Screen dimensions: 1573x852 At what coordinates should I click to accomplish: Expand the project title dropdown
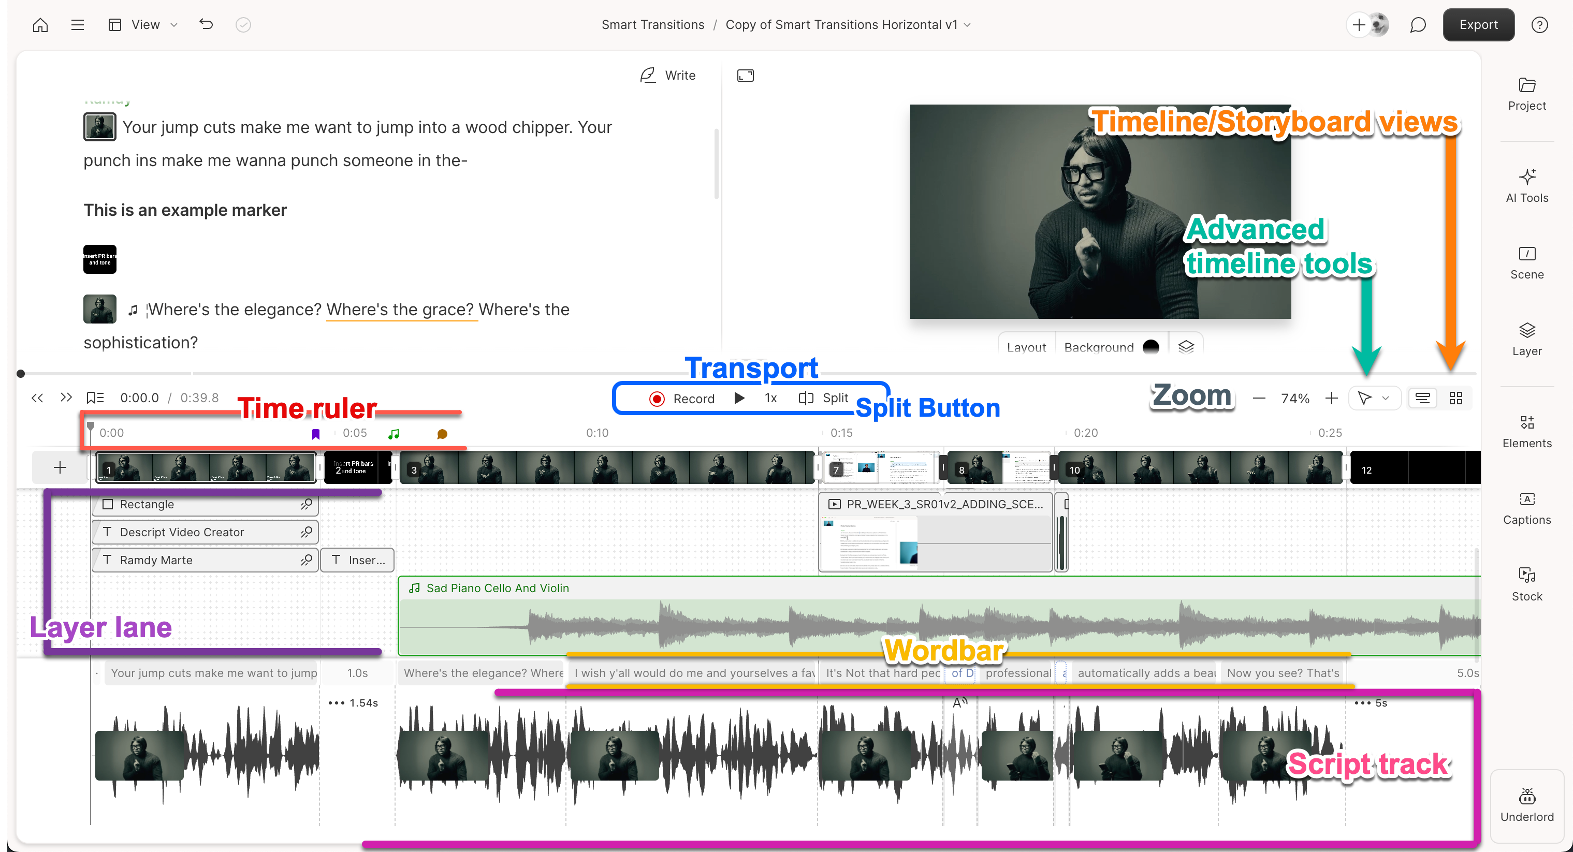coord(967,25)
